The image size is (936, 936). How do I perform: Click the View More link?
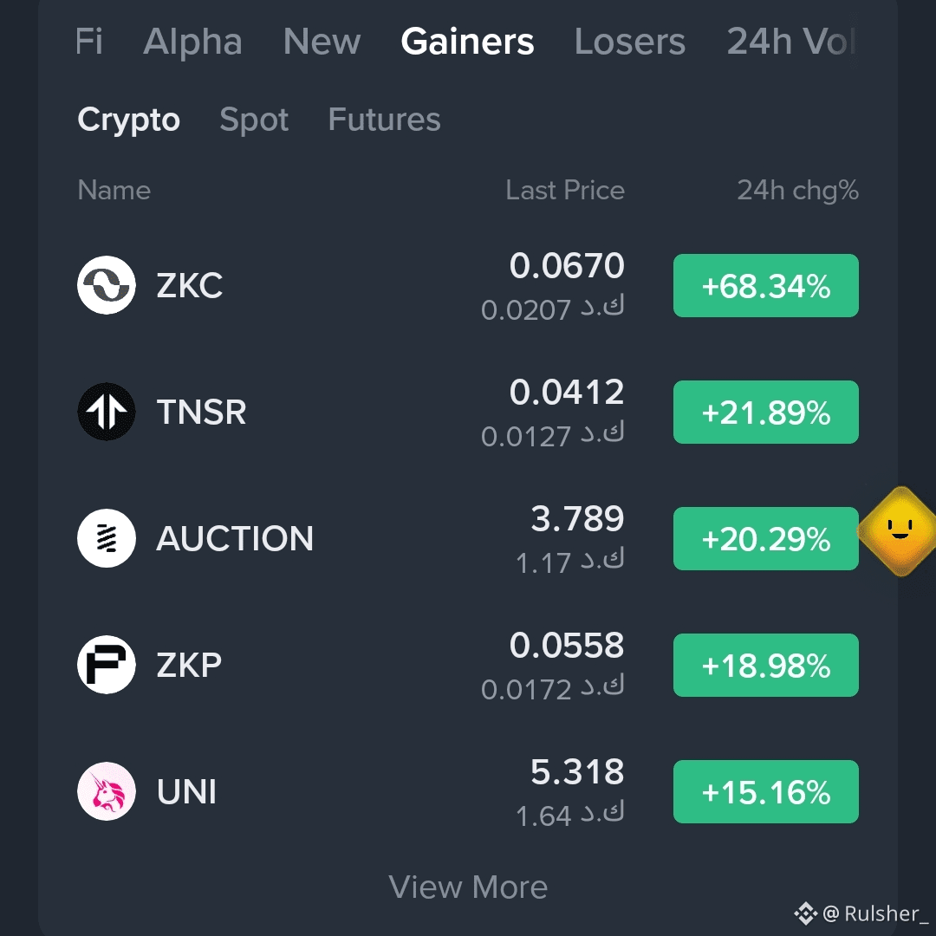pos(468,887)
